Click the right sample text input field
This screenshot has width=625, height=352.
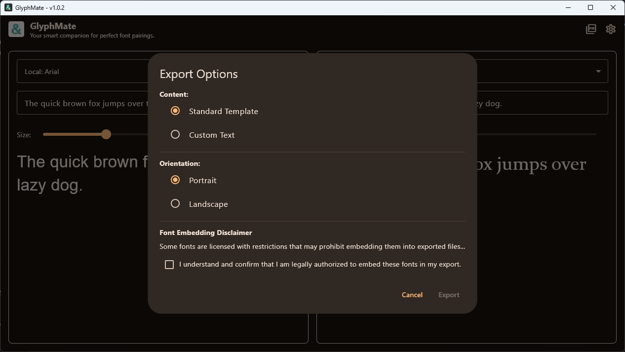[543, 103]
